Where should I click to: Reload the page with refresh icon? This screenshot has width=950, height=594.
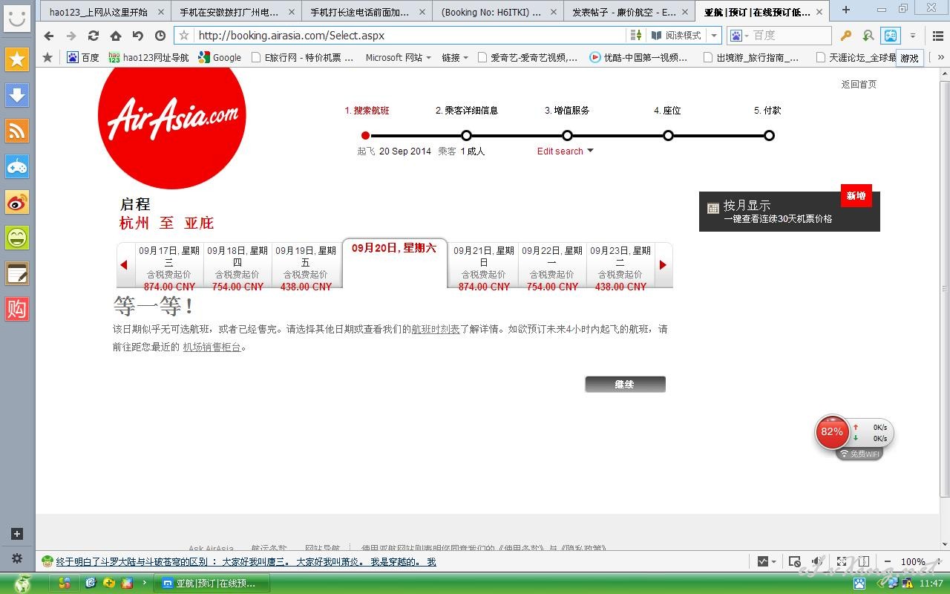tap(94, 36)
